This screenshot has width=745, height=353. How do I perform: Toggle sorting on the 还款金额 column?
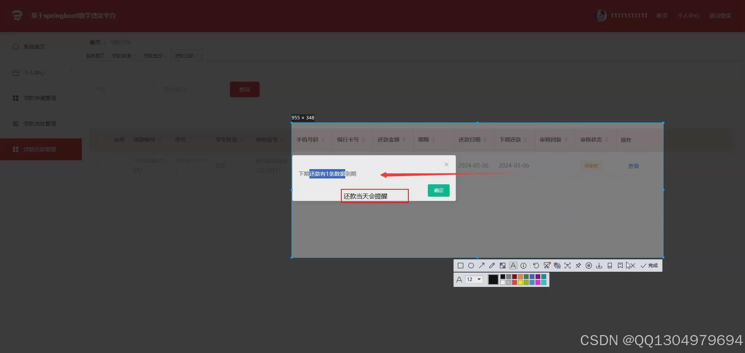click(x=404, y=140)
